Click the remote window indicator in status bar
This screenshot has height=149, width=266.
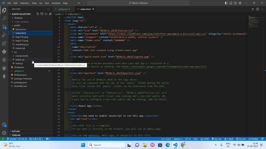point(3,139)
